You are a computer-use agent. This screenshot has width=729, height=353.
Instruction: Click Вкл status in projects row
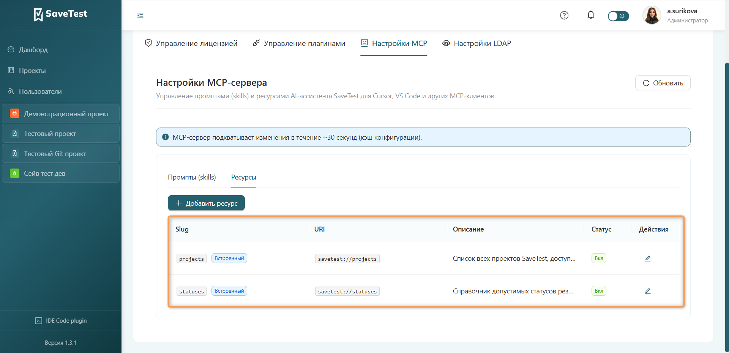point(599,258)
